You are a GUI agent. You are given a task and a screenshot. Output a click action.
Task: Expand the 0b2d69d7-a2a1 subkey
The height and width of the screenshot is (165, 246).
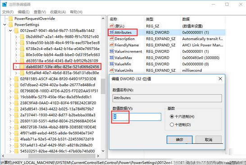tap(16, 37)
